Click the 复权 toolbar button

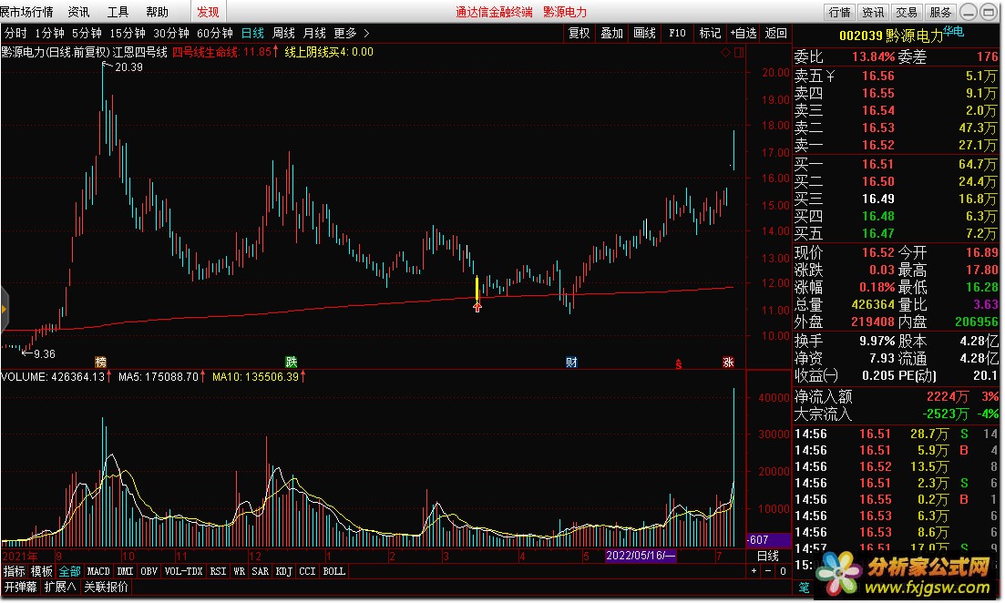579,33
